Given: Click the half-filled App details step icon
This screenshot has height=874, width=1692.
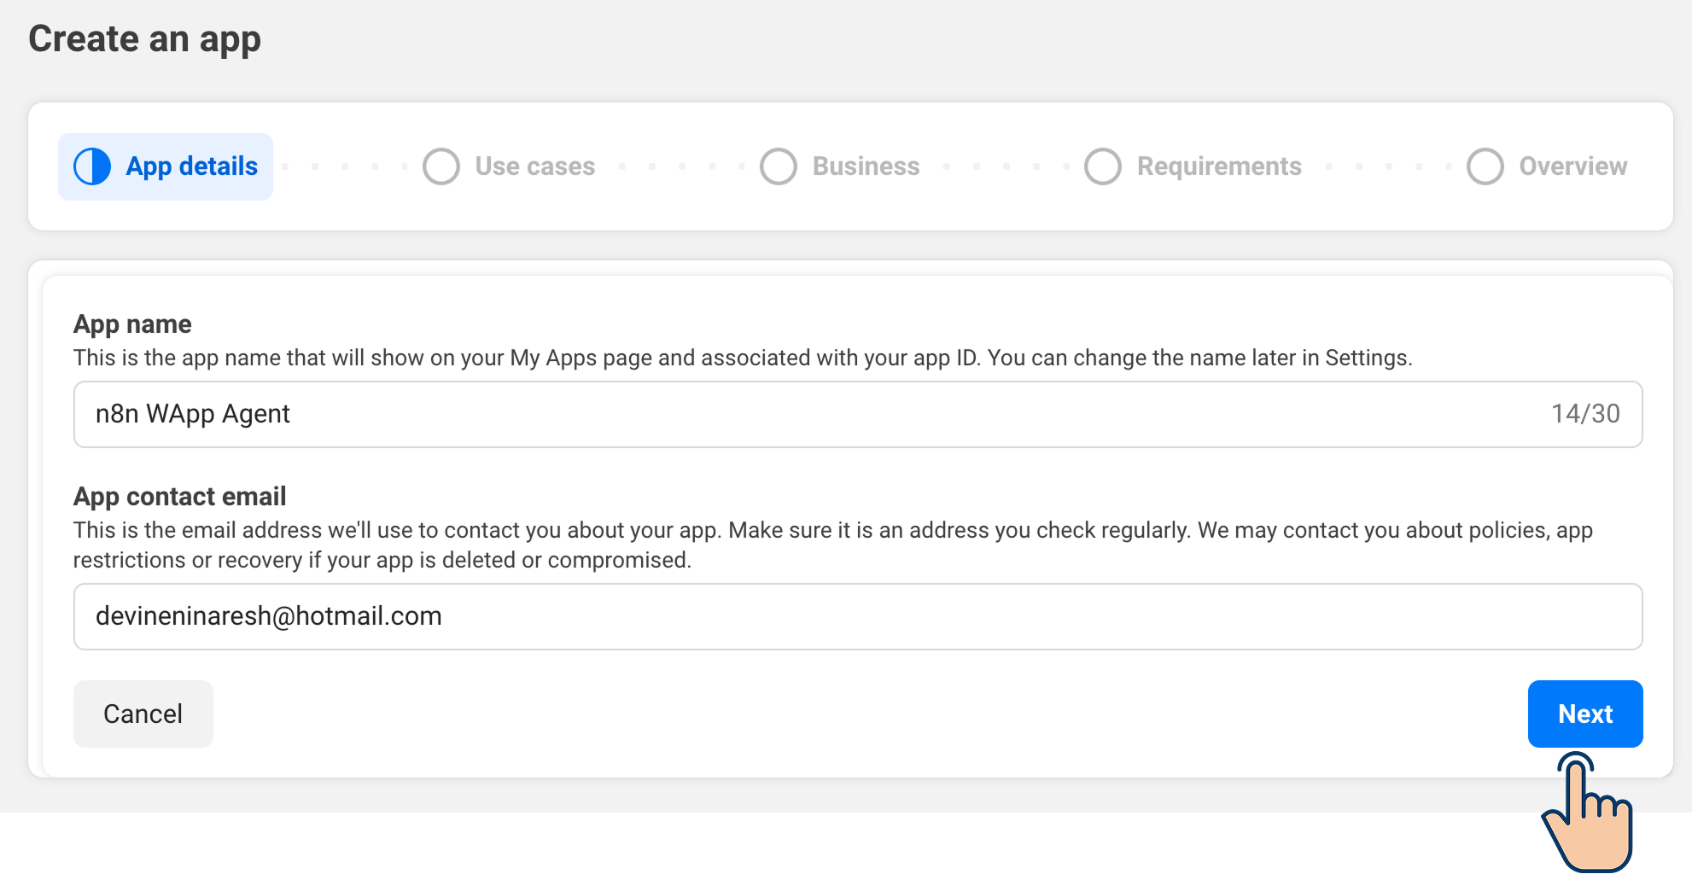Looking at the screenshot, I should 92,166.
